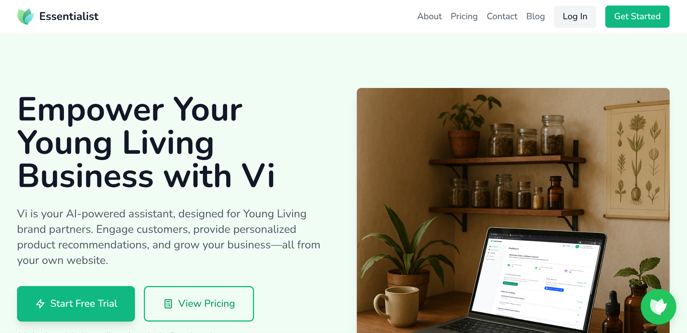Viewport: 687px width, 333px height.
Task: Open the About page from navigation
Action: point(429,17)
